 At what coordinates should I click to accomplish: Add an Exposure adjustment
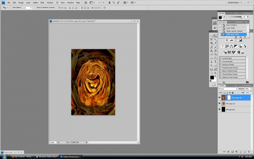tap(240, 40)
